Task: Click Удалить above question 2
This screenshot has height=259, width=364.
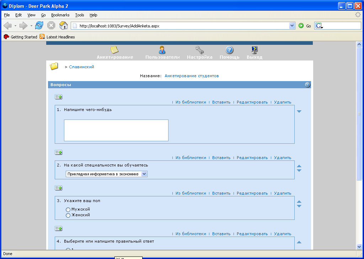Action: [x=283, y=158]
